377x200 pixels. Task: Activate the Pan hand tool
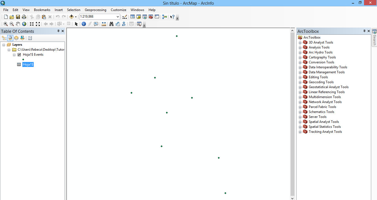18,24
